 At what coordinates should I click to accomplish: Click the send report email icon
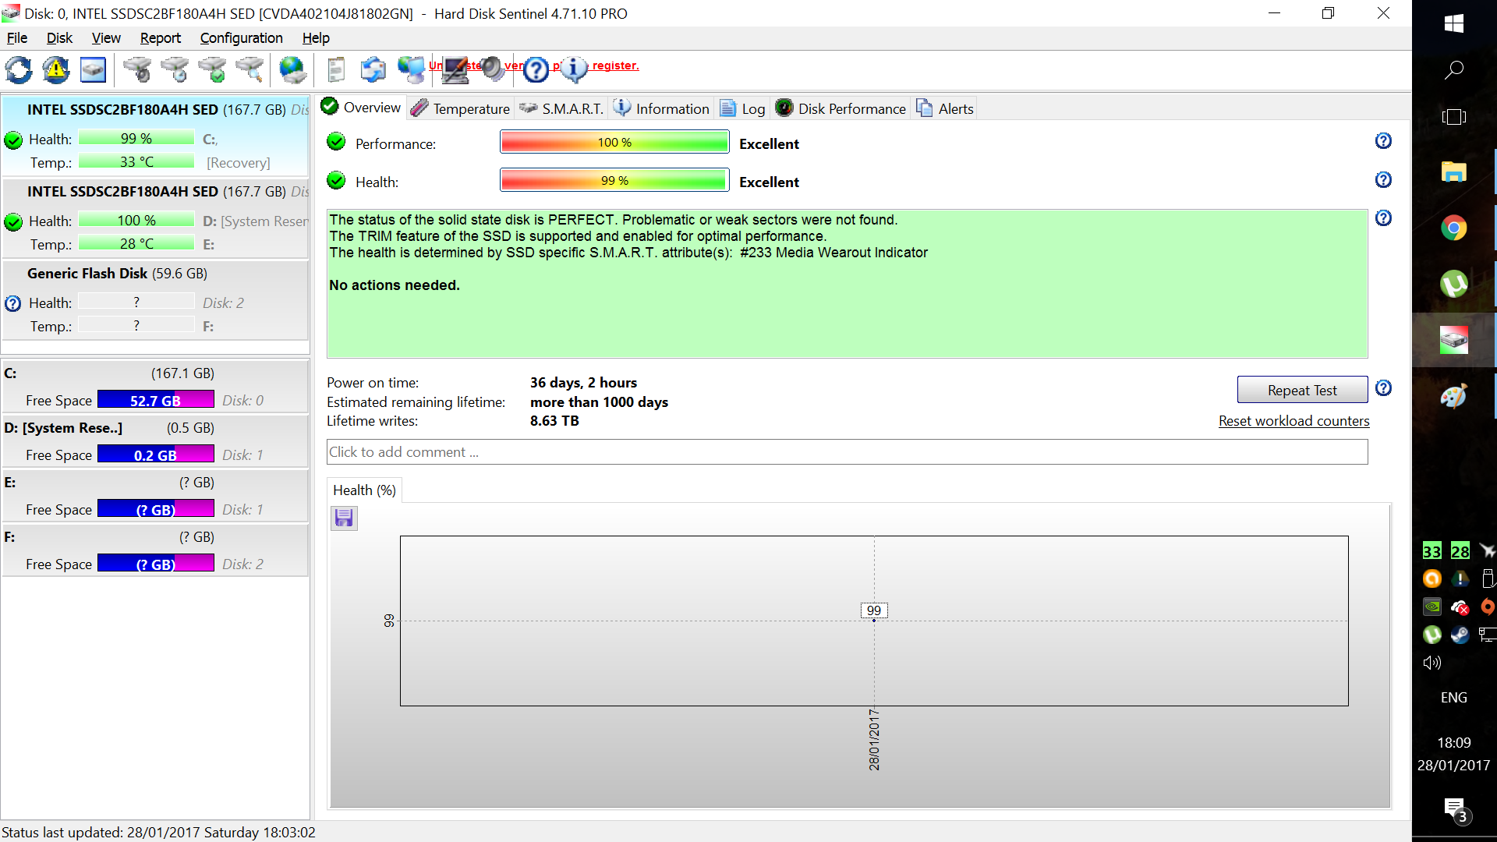373,70
